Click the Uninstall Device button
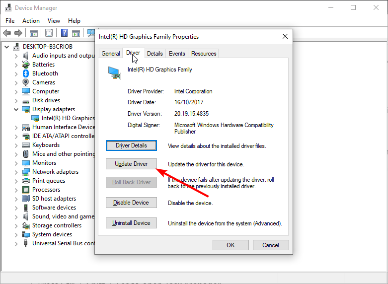The width and height of the screenshot is (388, 284). point(131,223)
